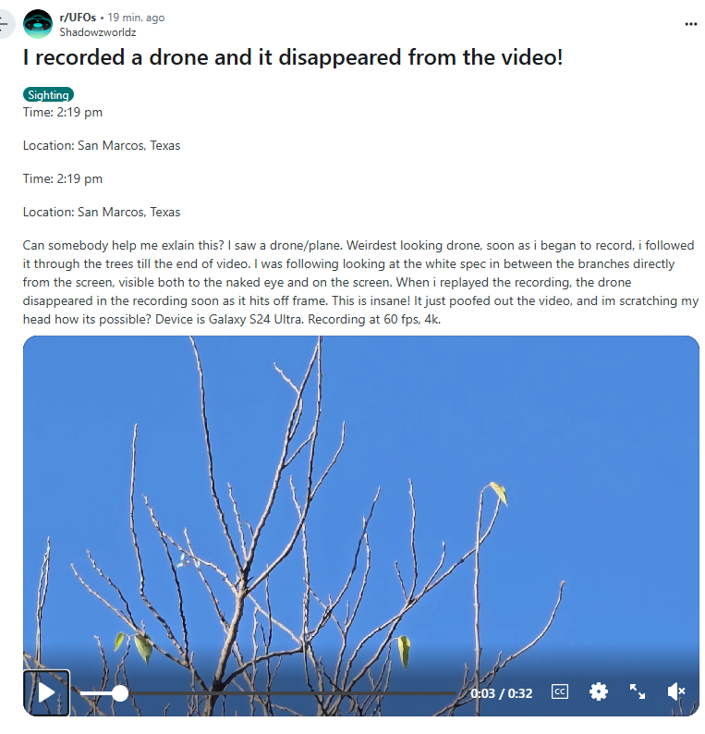Viewport: 705px width, 734px height.
Task: Click the 0:03 / 0:32 time display
Action: 501,693
